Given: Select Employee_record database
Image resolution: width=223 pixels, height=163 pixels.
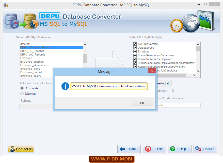Looking at the screenshot, I should pos(36,72).
